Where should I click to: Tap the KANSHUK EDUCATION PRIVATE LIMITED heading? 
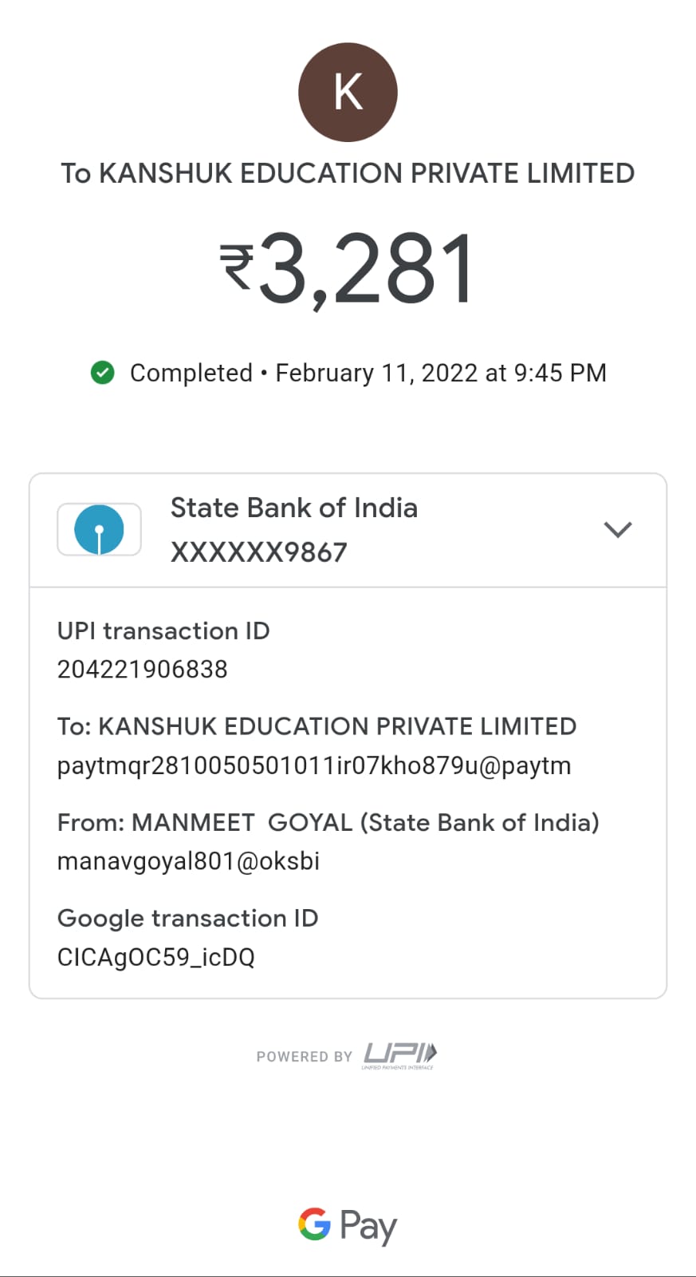pyautogui.click(x=348, y=173)
